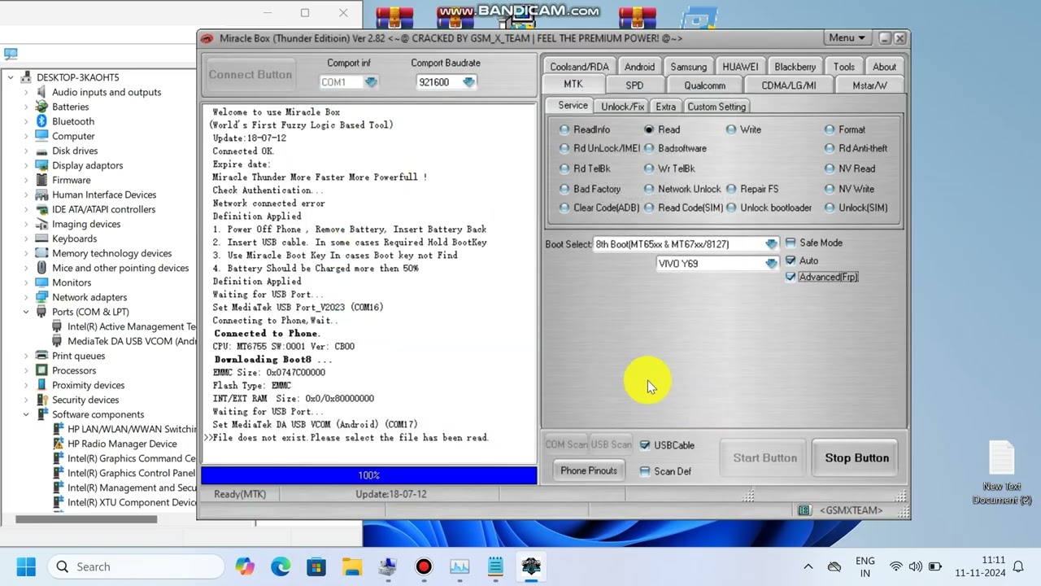Launch Copilot from the taskbar
This screenshot has width=1041, height=586.
pos(245,566)
